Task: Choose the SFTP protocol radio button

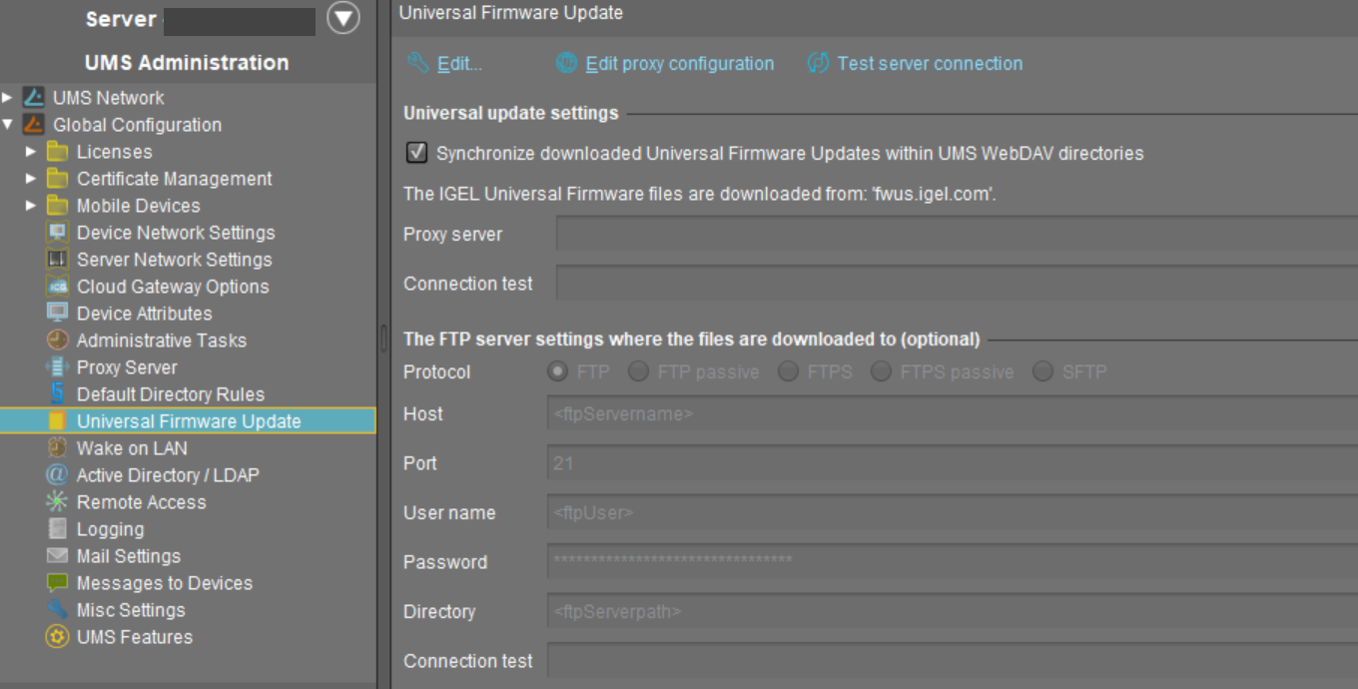Action: [1043, 371]
